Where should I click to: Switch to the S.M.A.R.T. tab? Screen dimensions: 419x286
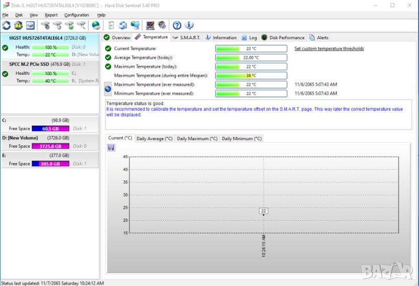[186, 38]
